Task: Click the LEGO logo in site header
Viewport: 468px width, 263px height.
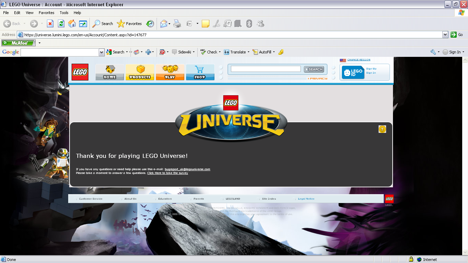Action: point(80,72)
